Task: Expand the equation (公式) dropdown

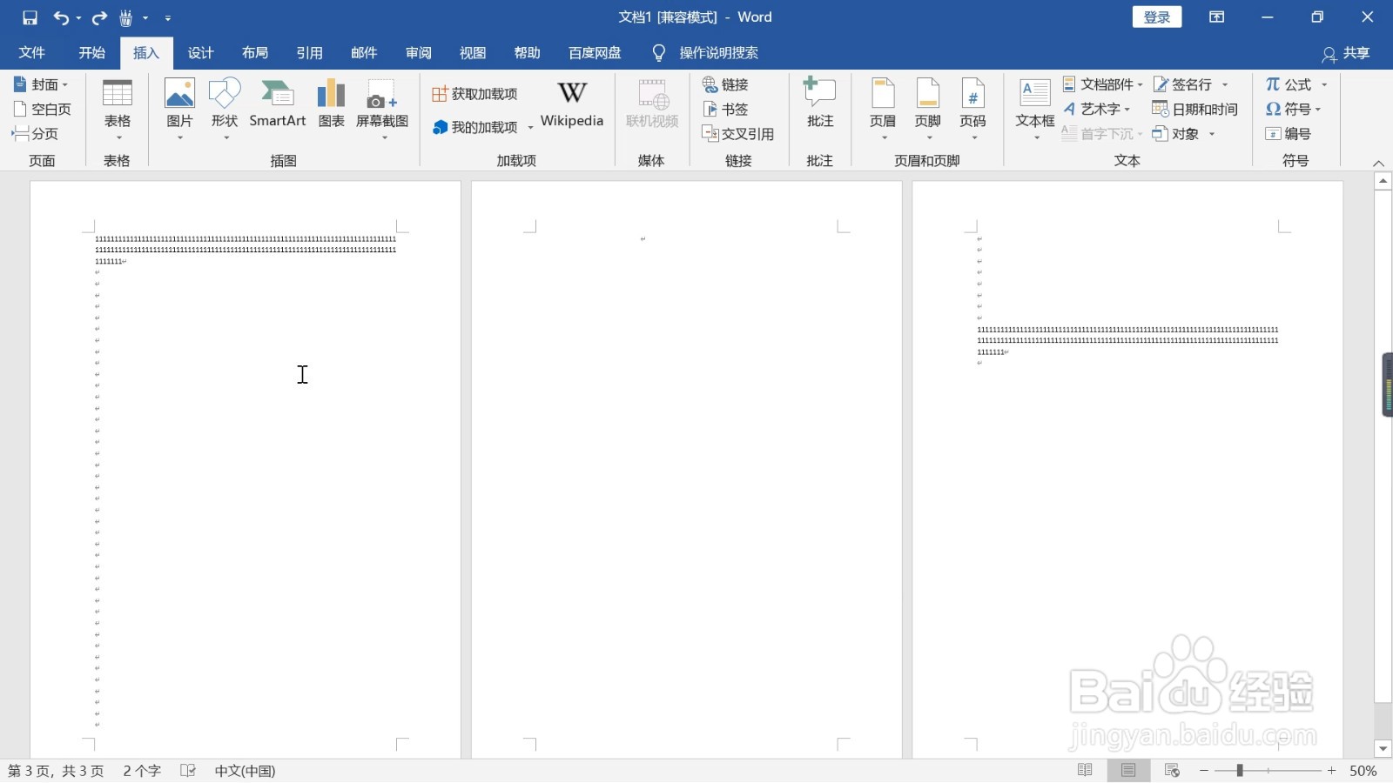Action: click(x=1324, y=84)
